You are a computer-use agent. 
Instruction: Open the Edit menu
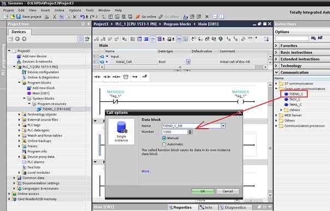click(x=21, y=10)
